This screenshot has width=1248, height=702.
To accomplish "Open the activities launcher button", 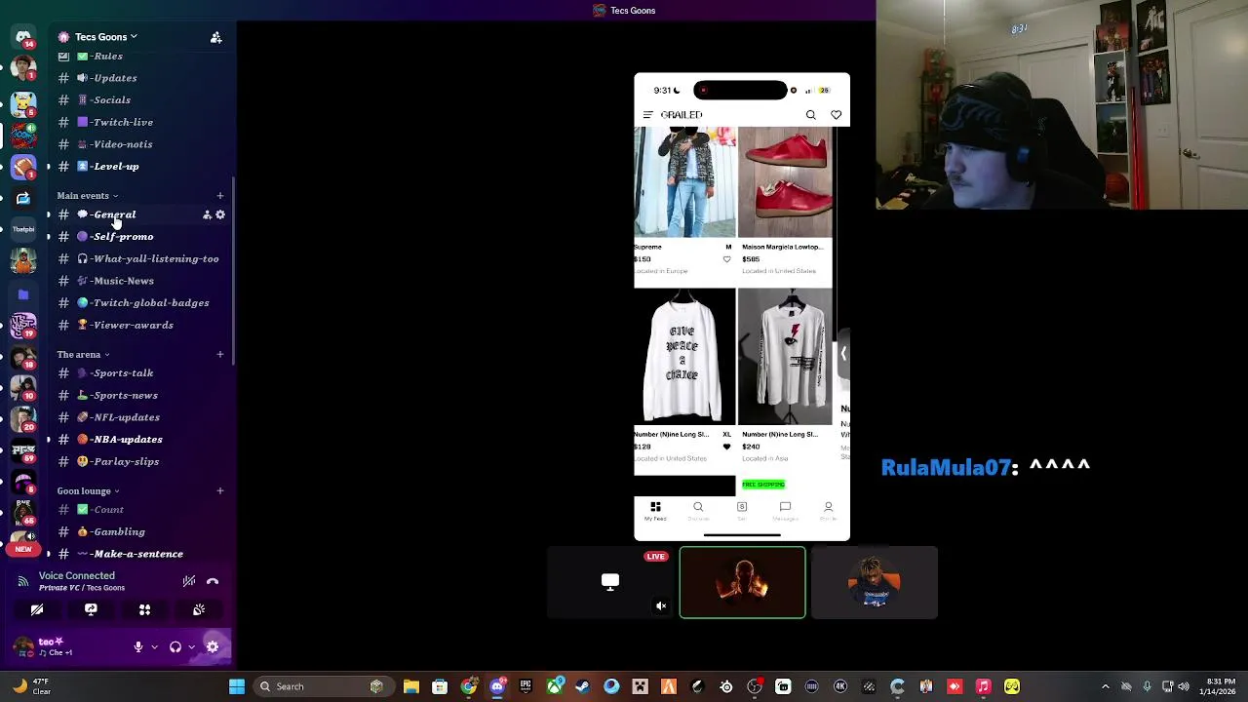I will coord(144,609).
